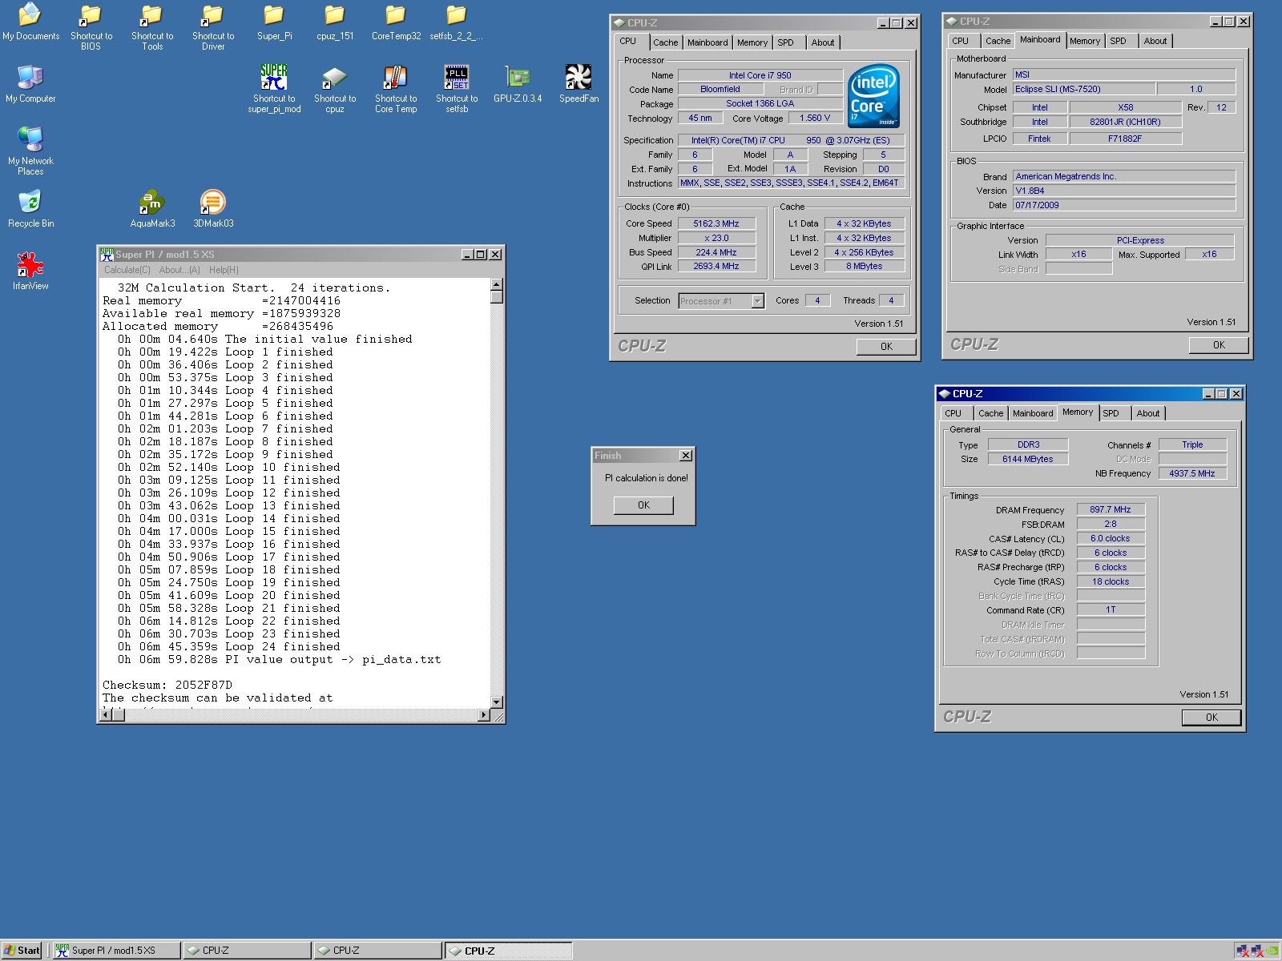Click the Checksum line in Super PI
This screenshot has height=961, width=1282.
tap(167, 685)
